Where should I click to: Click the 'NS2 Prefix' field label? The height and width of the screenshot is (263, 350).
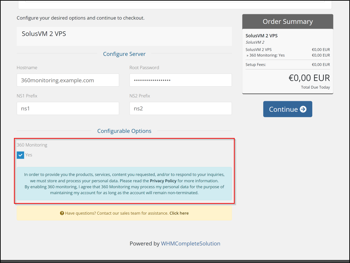[140, 96]
